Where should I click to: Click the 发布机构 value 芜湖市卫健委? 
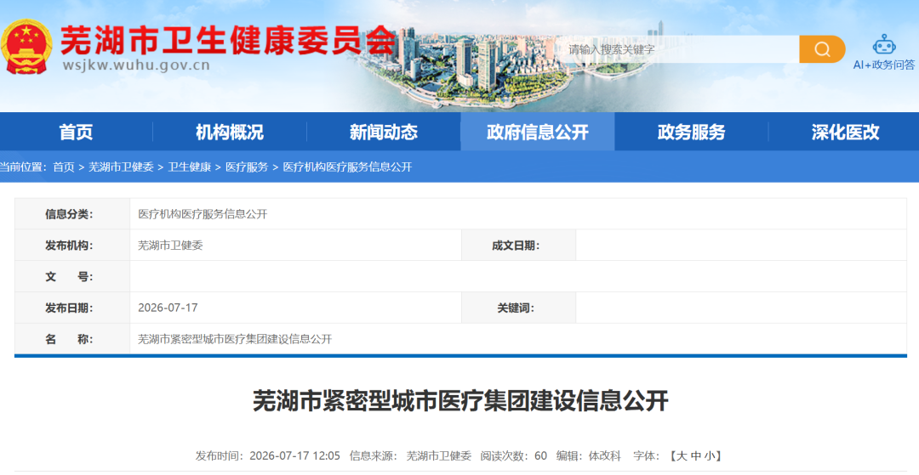pyautogui.click(x=170, y=246)
